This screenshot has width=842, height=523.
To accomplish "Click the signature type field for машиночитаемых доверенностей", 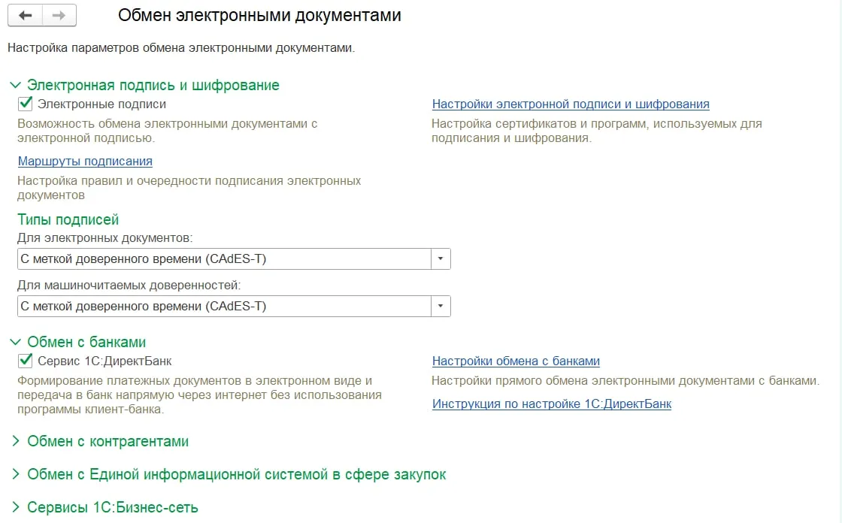I will coord(223,307).
